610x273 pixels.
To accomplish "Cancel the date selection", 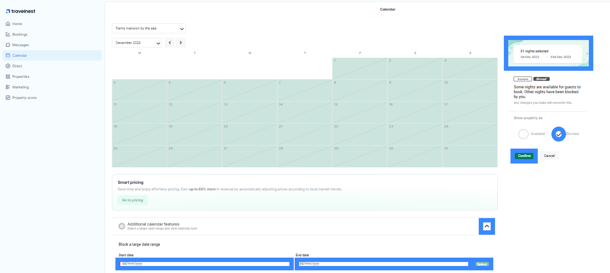I will point(549,156).
